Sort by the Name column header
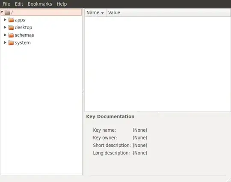231x182 pixels. (x=95, y=12)
